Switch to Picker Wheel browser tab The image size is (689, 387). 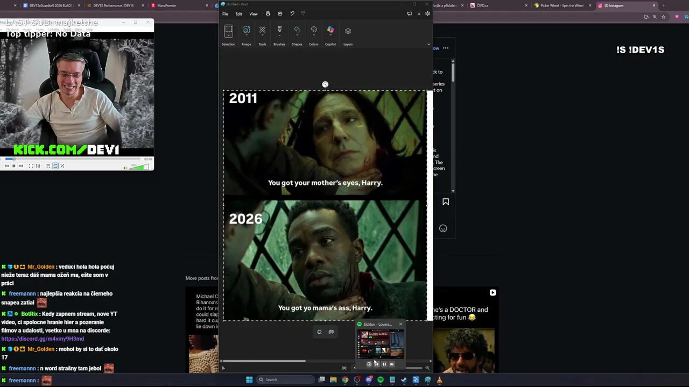tap(562, 5)
